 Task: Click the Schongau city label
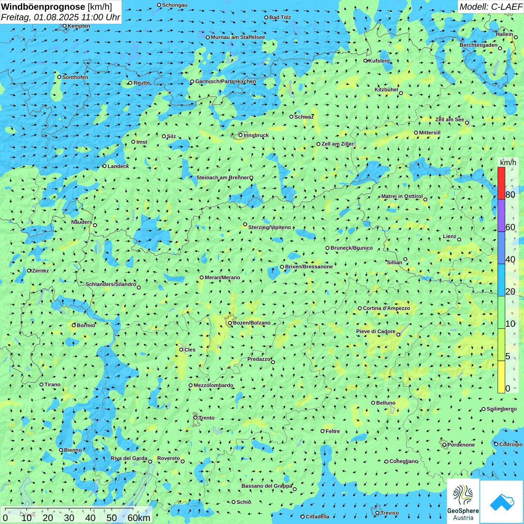(x=175, y=5)
